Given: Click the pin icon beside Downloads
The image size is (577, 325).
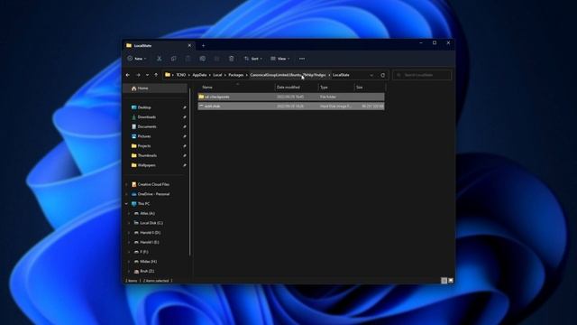Looking at the screenshot, I should [184, 117].
